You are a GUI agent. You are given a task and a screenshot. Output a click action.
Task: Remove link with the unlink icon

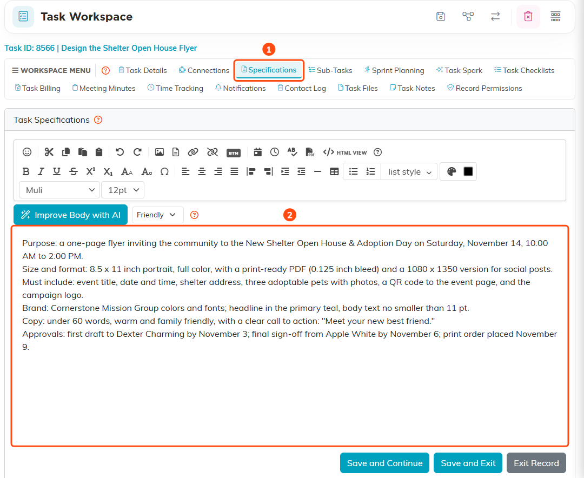pos(213,152)
